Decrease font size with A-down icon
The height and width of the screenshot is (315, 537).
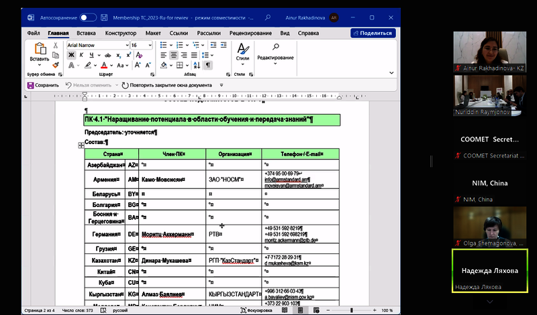[x=148, y=65]
